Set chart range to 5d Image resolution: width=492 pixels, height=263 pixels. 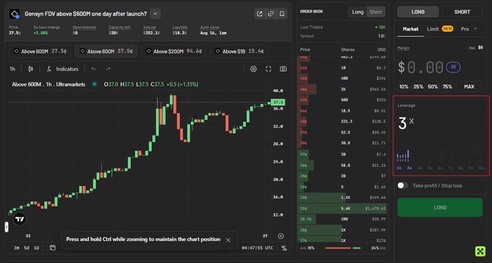pos(26,248)
